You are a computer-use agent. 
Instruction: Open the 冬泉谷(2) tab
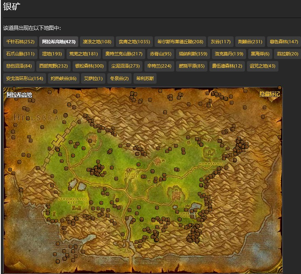pos(119,78)
